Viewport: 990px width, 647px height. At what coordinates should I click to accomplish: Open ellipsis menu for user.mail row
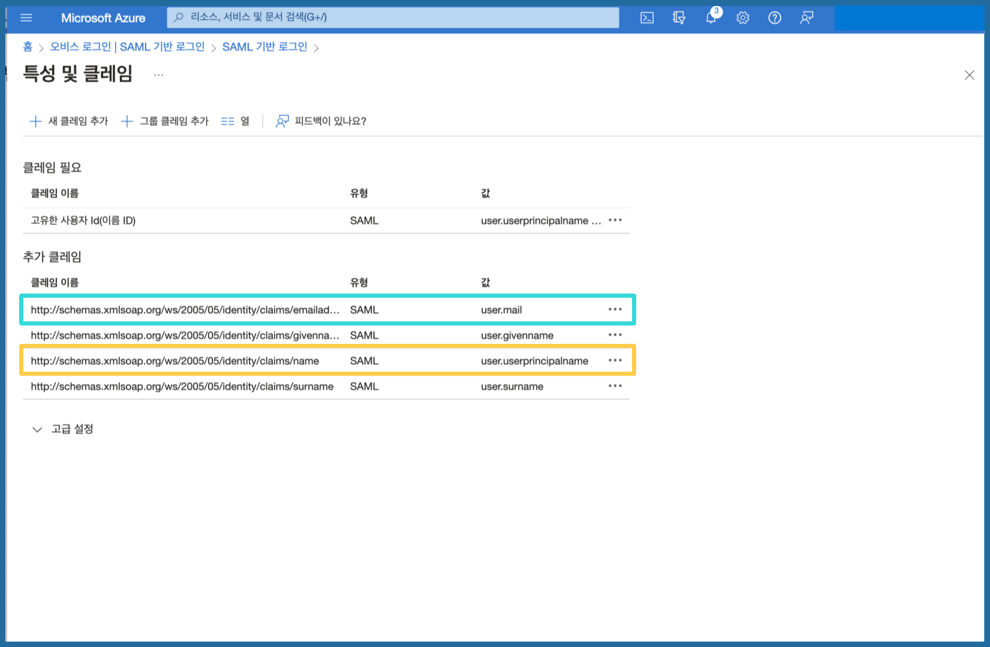[615, 310]
